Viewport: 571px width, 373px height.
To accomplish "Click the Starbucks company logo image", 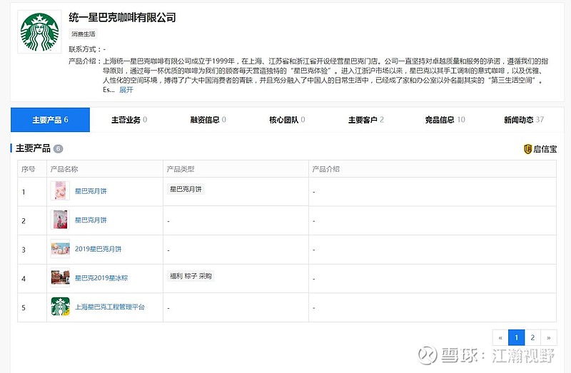I will pos(39,31).
